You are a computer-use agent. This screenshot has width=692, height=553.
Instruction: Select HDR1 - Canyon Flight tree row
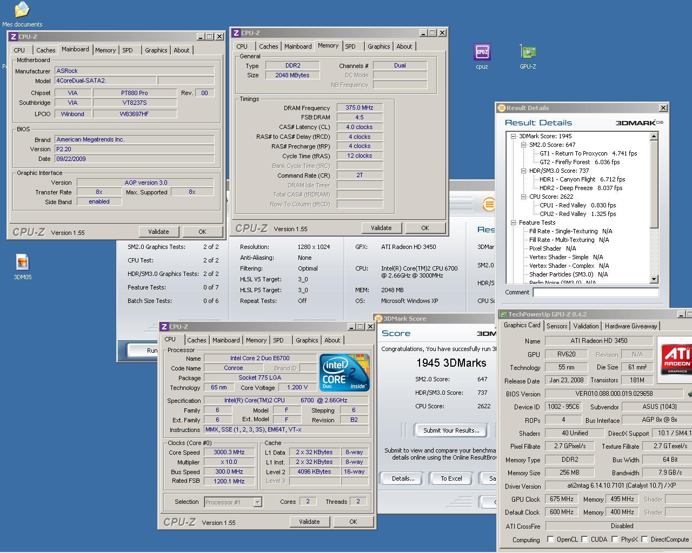click(x=582, y=179)
